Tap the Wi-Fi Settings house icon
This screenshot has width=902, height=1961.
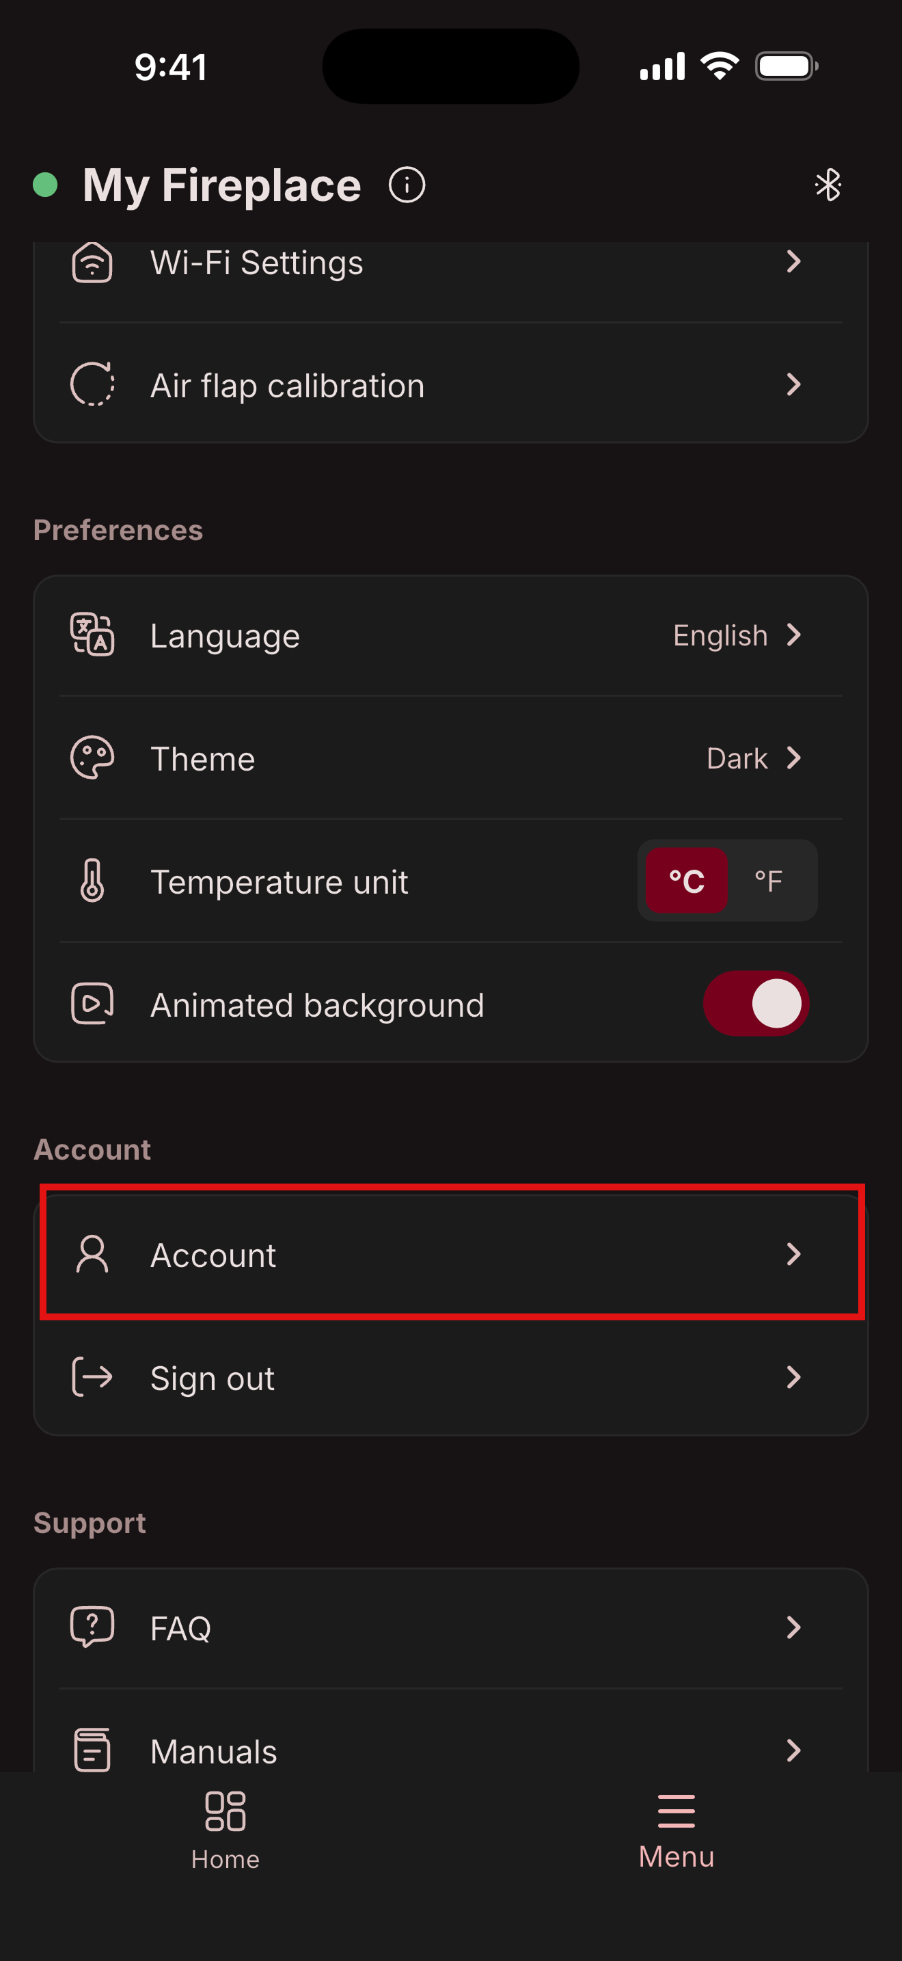coord(92,263)
